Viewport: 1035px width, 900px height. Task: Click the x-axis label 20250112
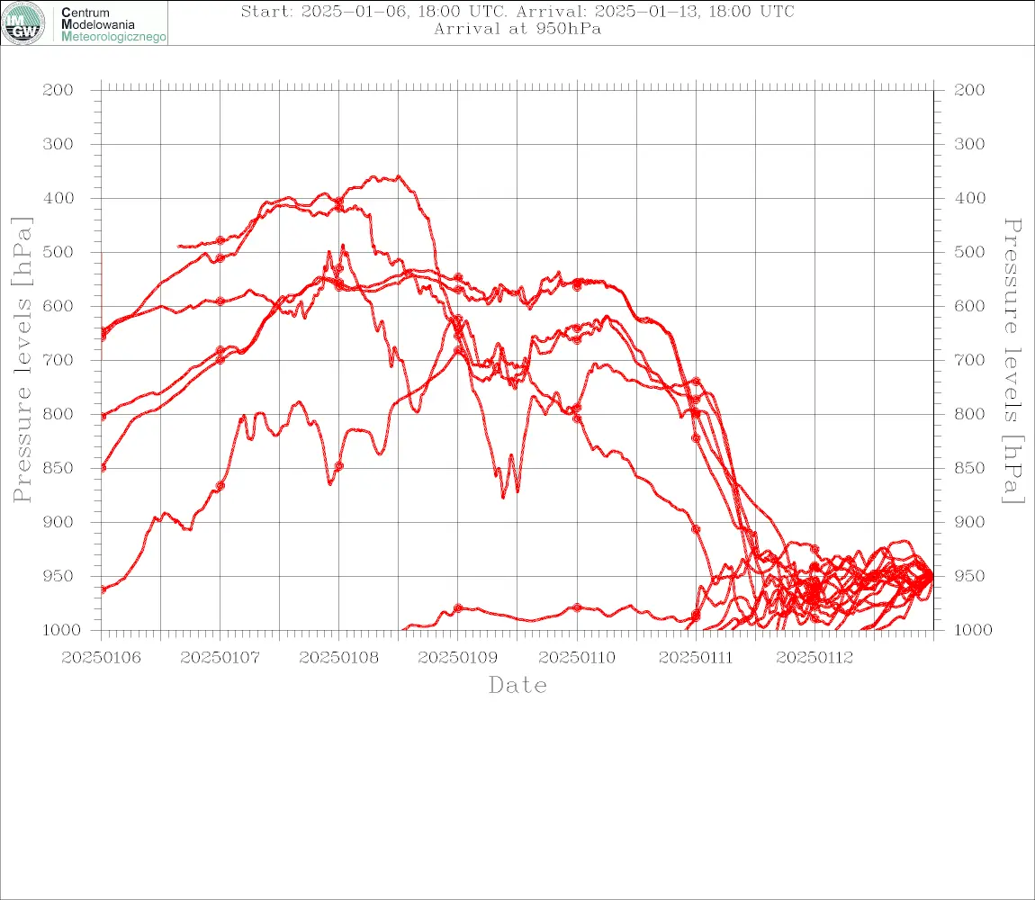click(814, 658)
